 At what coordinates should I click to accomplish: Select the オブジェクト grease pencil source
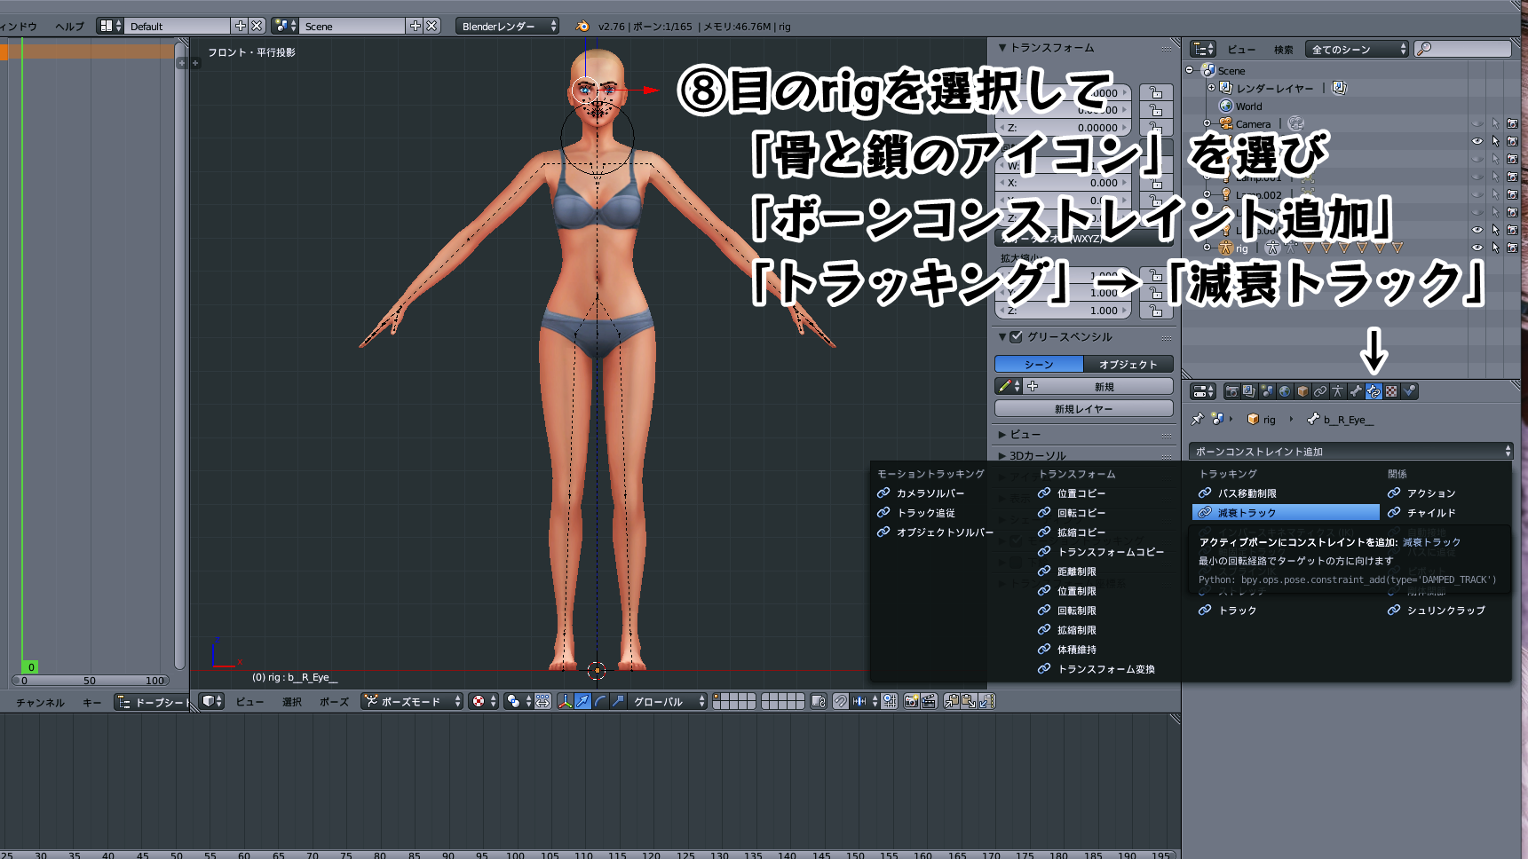click(1128, 364)
